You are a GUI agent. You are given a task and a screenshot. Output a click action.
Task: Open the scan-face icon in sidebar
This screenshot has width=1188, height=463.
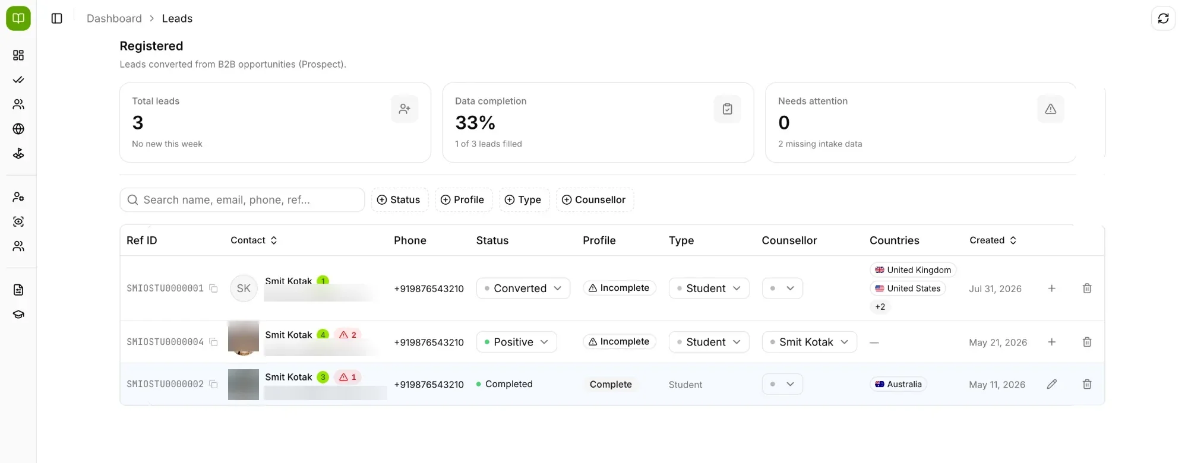18,221
